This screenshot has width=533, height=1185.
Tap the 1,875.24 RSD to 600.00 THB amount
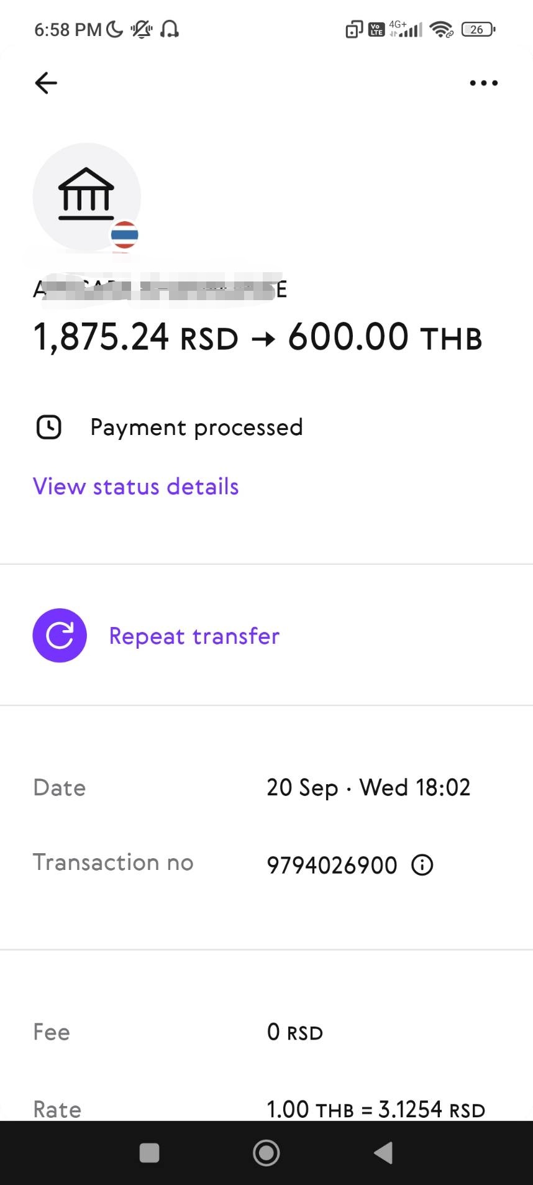click(258, 337)
